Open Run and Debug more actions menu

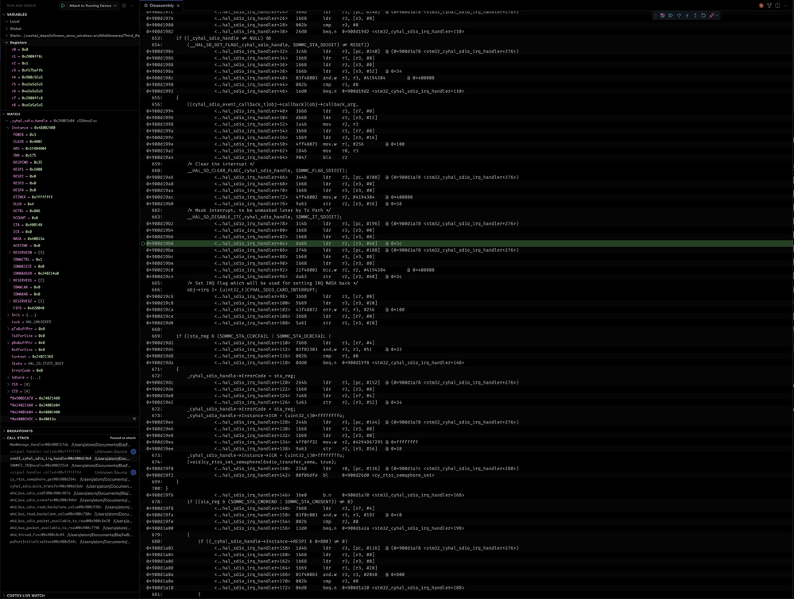click(x=133, y=6)
